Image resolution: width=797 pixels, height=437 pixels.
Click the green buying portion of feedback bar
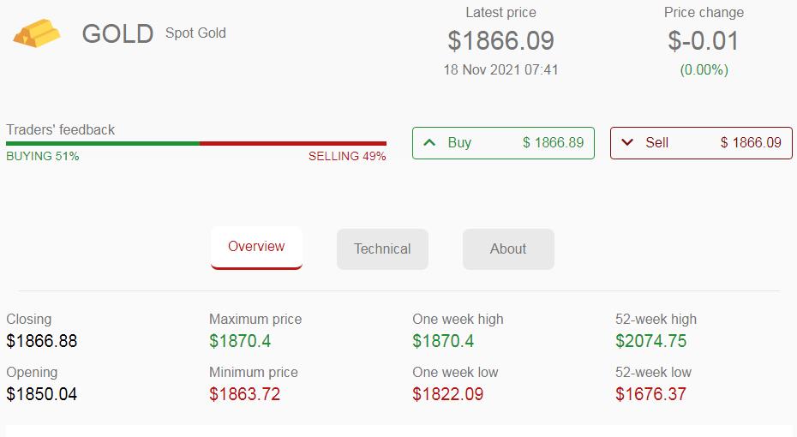[103, 143]
